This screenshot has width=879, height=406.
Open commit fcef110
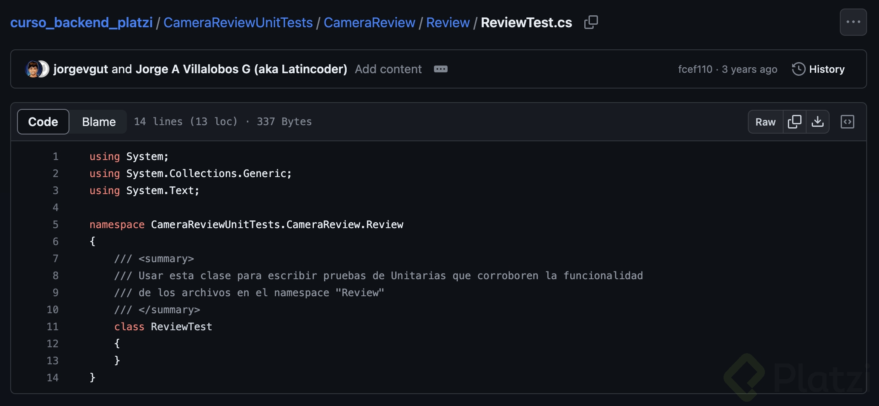click(x=695, y=69)
